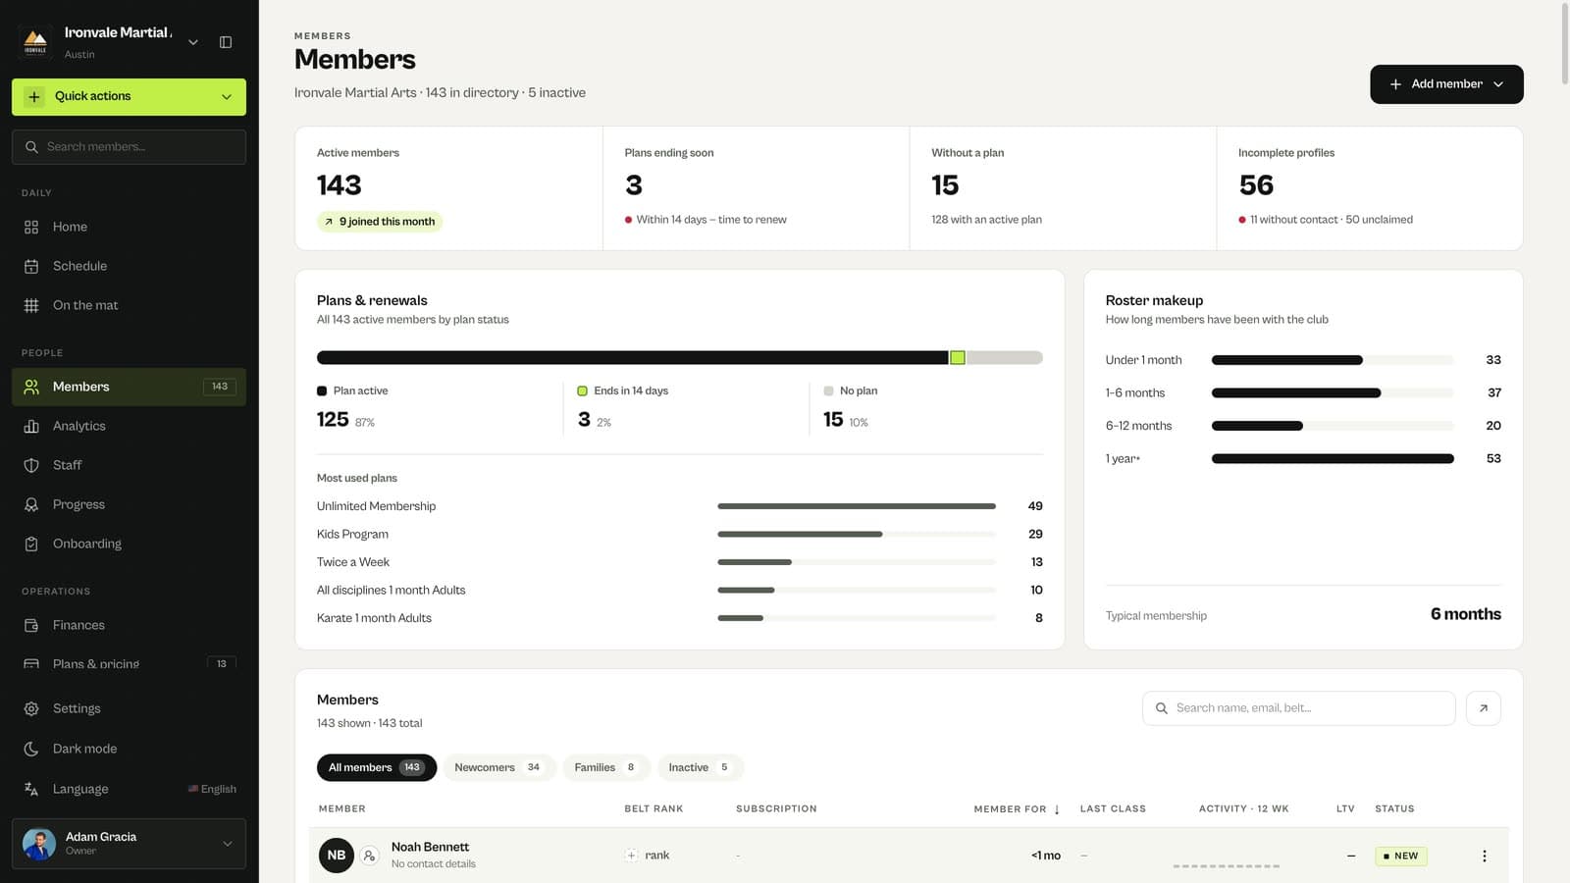The image size is (1570, 883).
Task: Toggle Dark mode
Action: tap(129, 749)
